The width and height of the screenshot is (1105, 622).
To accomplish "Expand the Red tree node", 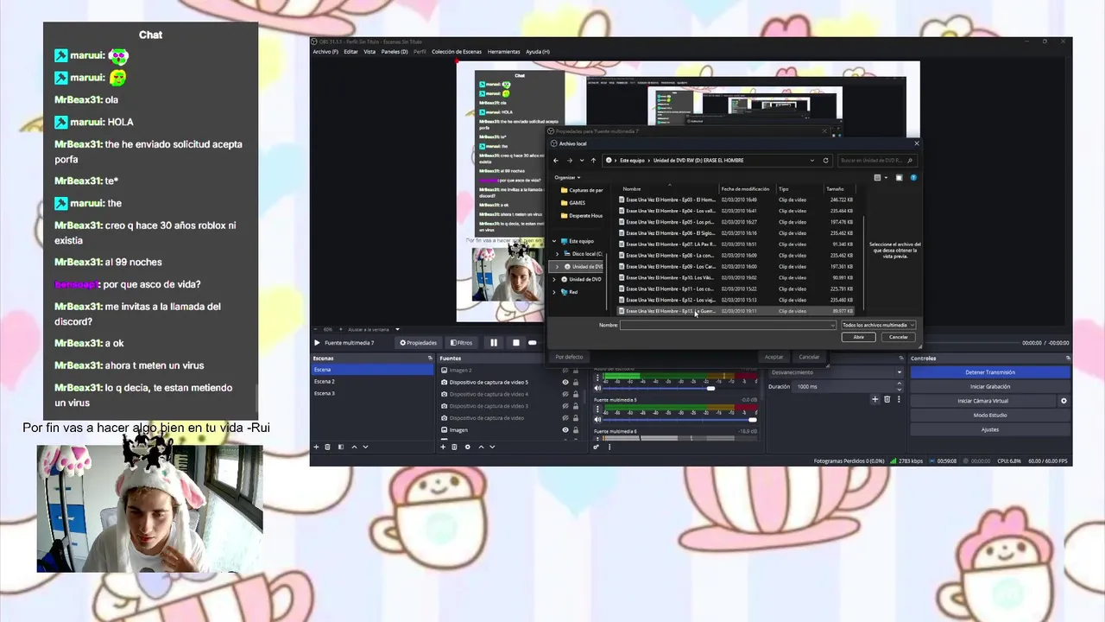I will [554, 292].
